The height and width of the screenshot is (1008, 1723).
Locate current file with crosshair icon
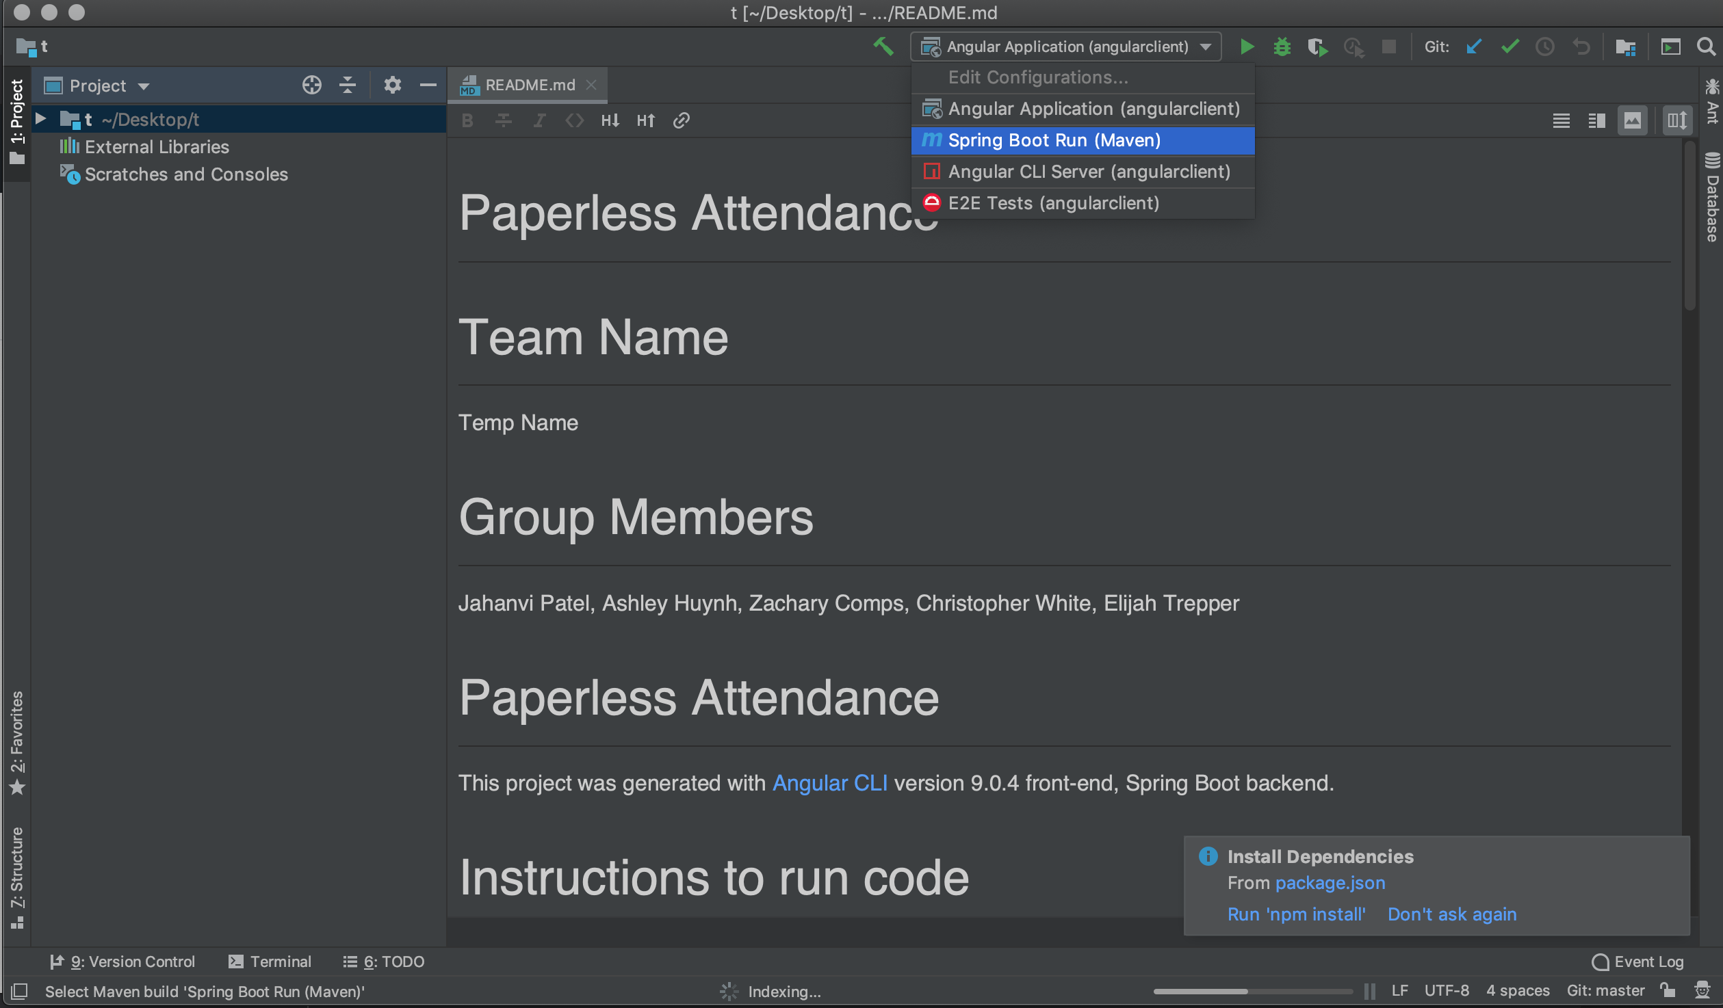point(311,85)
